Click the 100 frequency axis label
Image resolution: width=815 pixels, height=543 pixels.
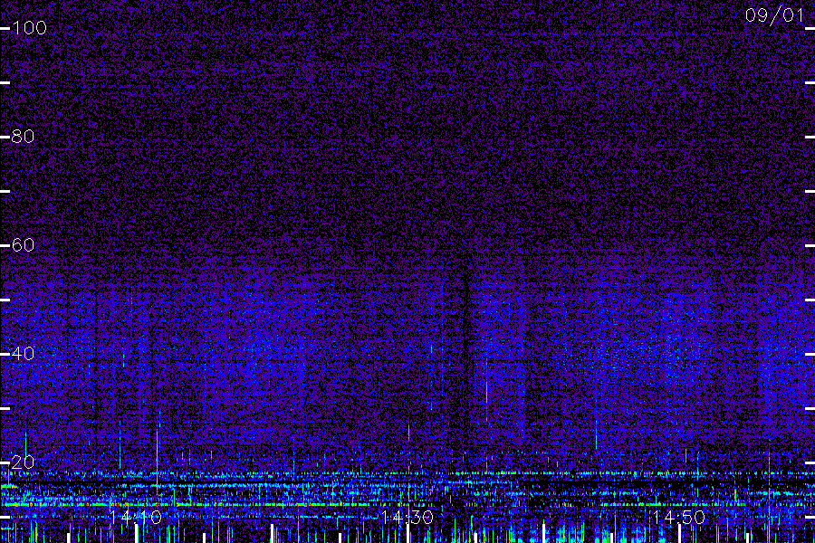coord(29,28)
